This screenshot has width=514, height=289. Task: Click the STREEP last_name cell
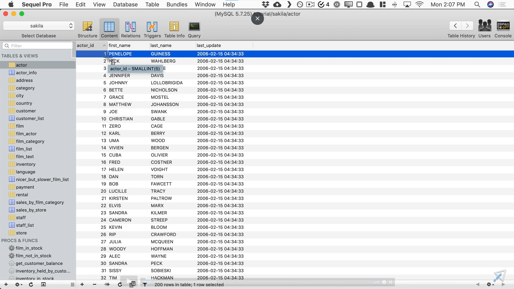(x=159, y=220)
